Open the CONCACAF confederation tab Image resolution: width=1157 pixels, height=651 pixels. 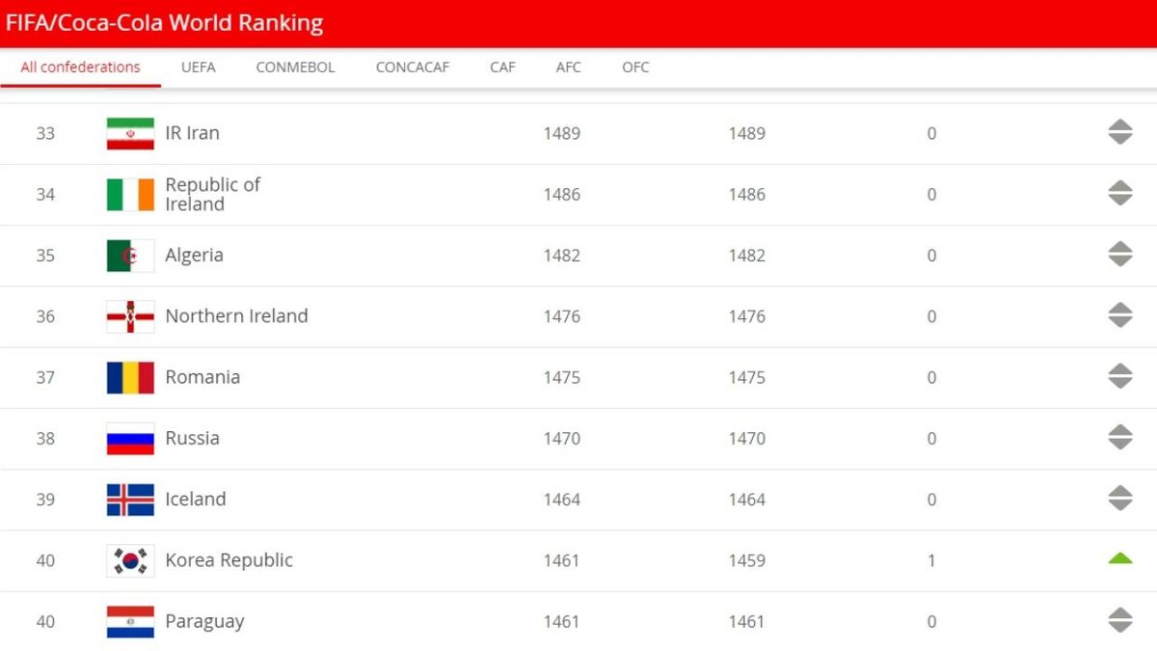[413, 68]
